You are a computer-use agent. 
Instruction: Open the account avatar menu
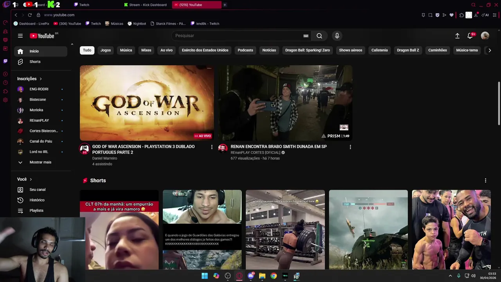point(485,36)
